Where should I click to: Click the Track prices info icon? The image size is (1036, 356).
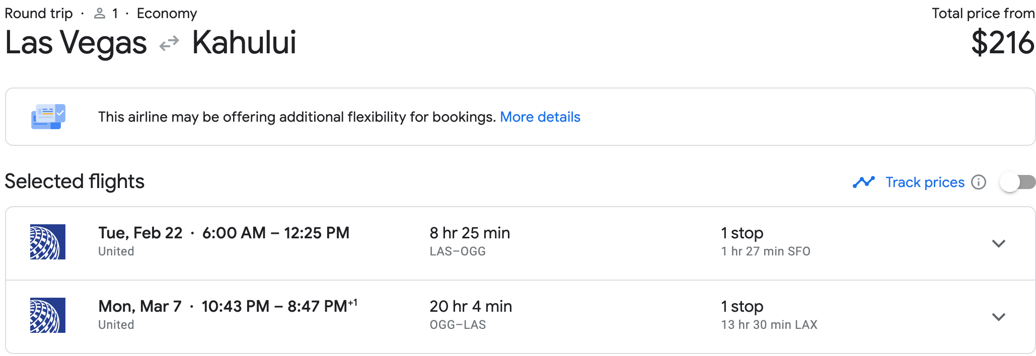tap(979, 182)
